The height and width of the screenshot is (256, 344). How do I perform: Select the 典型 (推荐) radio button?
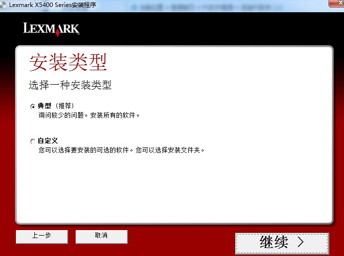(x=33, y=107)
